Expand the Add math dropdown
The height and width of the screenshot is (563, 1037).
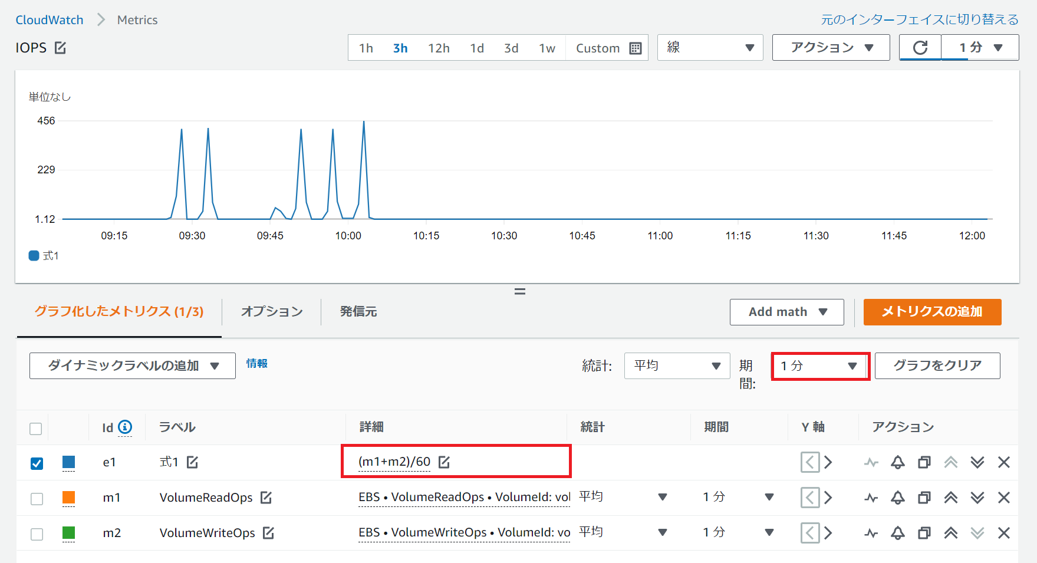(x=787, y=312)
